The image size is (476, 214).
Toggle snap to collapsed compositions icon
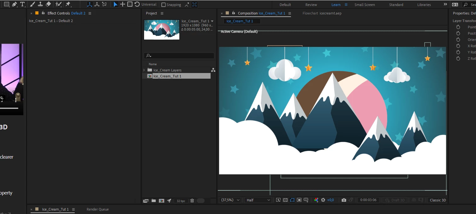click(x=194, y=5)
